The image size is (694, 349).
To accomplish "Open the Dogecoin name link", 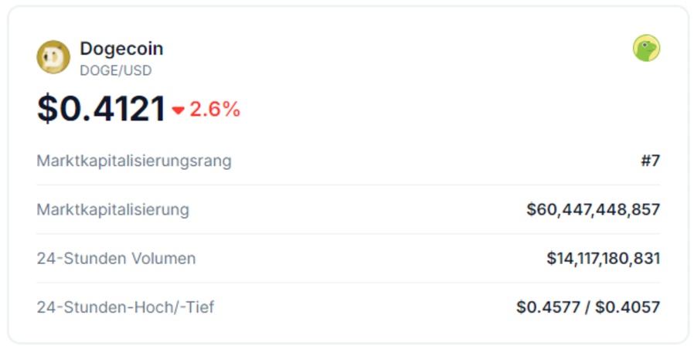I will point(121,49).
